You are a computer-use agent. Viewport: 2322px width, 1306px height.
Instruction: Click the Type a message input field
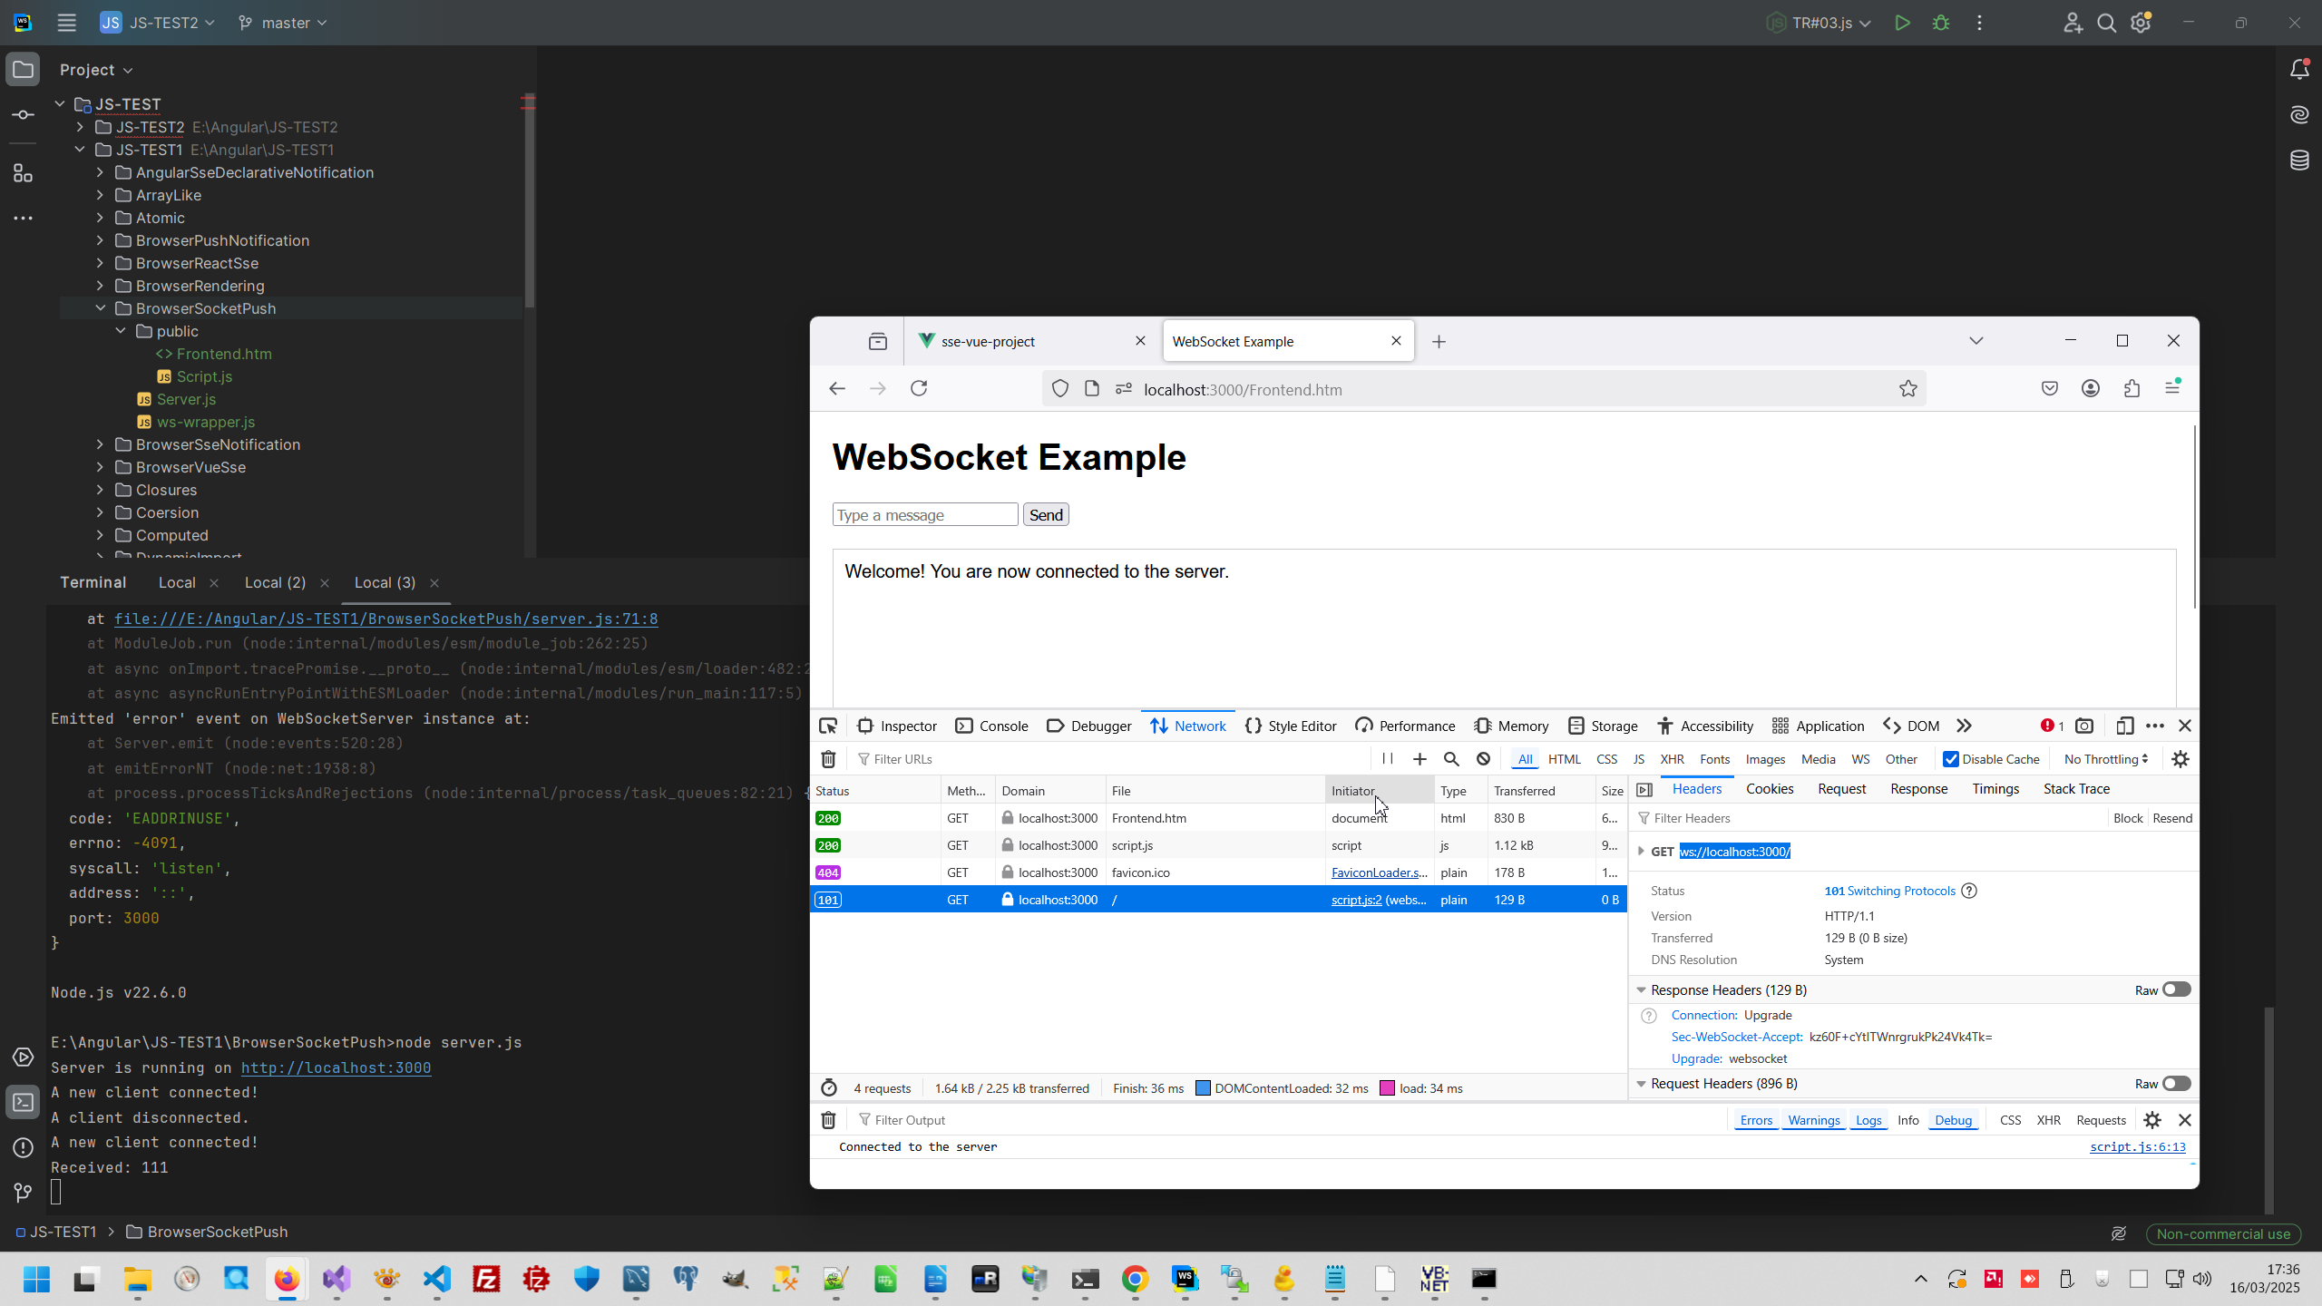pyautogui.click(x=924, y=515)
